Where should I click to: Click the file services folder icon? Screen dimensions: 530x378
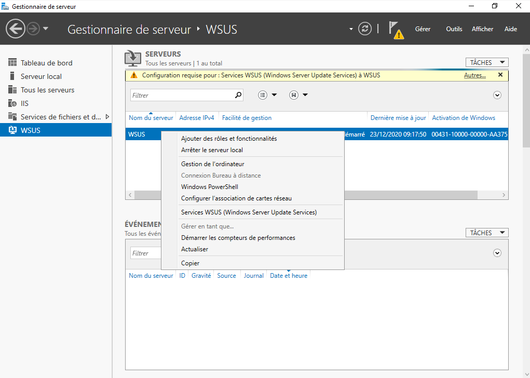12,116
